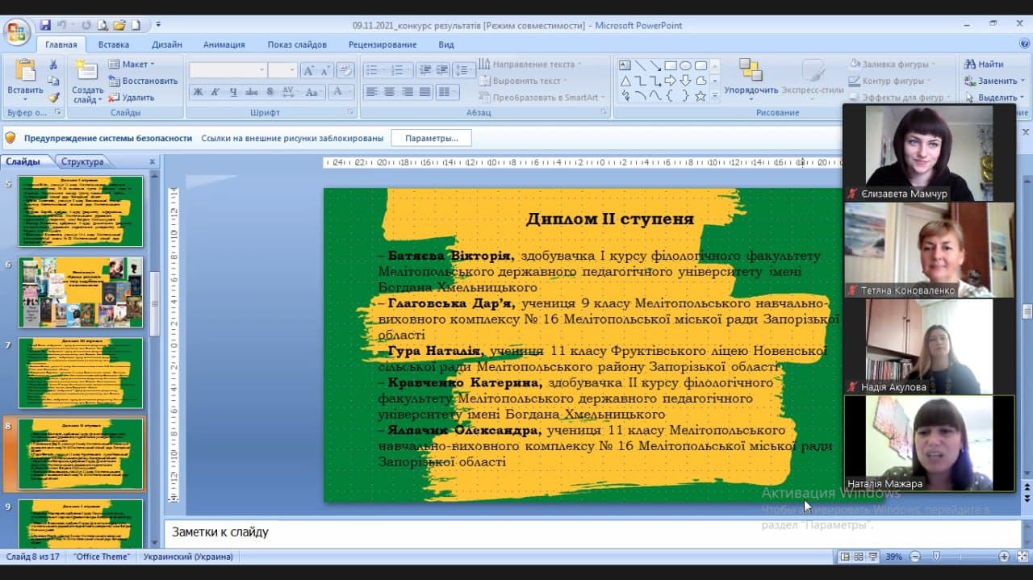Image resolution: width=1033 pixels, height=580 pixels.
Task: Click the Office round button
Action: 16,32
